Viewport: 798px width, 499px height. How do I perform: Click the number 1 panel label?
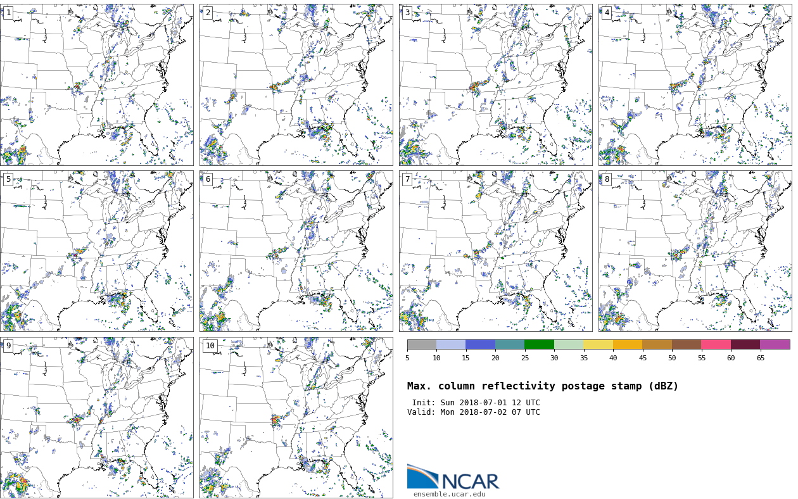click(x=8, y=13)
